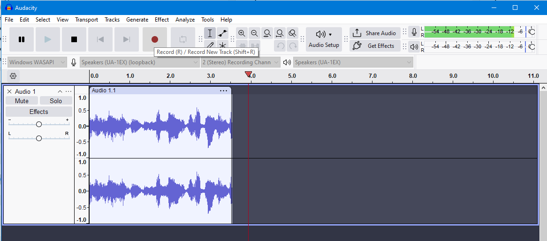
Task: Open the Select menu
Action: pyautogui.click(x=43, y=20)
